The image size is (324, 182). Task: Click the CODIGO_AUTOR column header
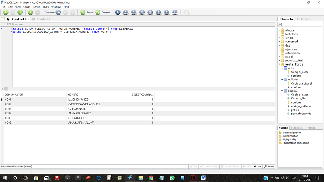[35, 95]
